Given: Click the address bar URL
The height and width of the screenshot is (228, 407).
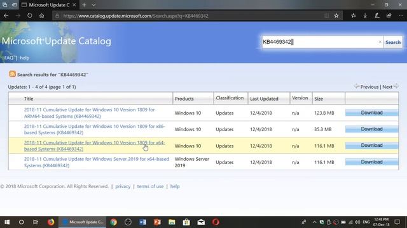Looking at the screenshot, I should [135, 16].
